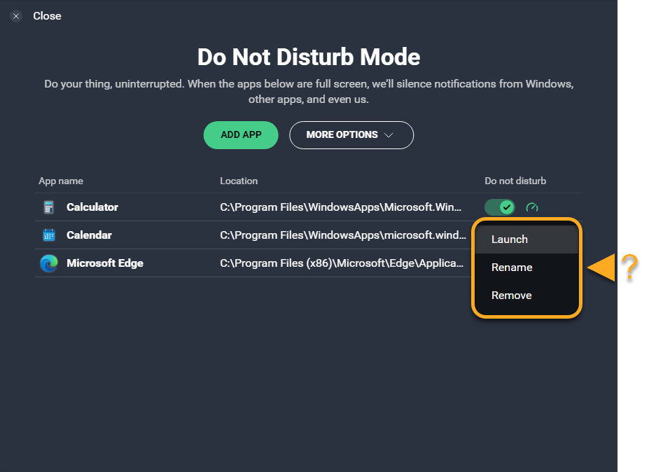The image size is (649, 472).
Task: Click the Microsoft Edge logo icon
Action: [x=48, y=263]
